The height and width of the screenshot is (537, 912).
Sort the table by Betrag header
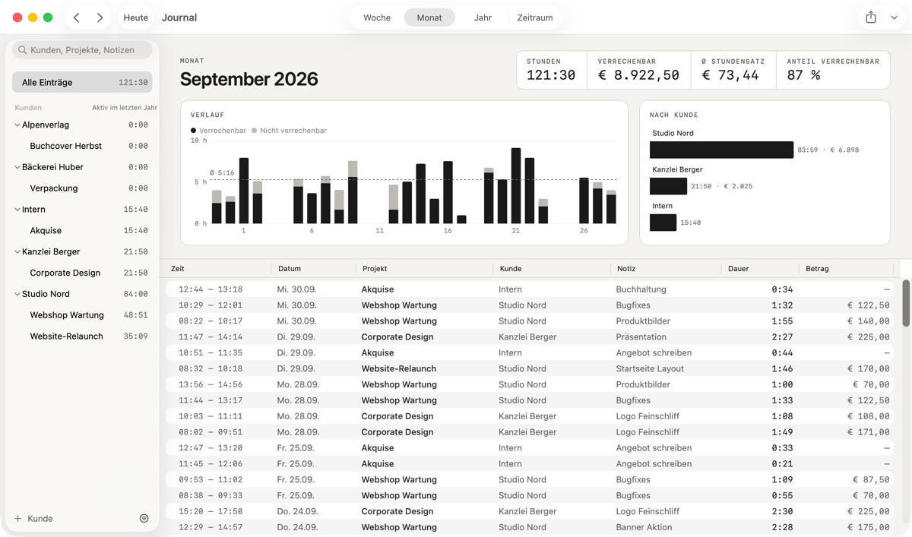click(x=847, y=269)
